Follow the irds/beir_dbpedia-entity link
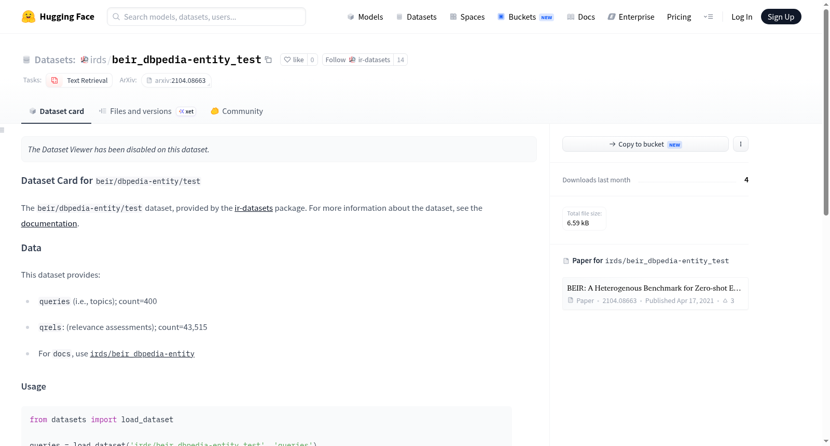This screenshot has width=830, height=446. click(142, 354)
